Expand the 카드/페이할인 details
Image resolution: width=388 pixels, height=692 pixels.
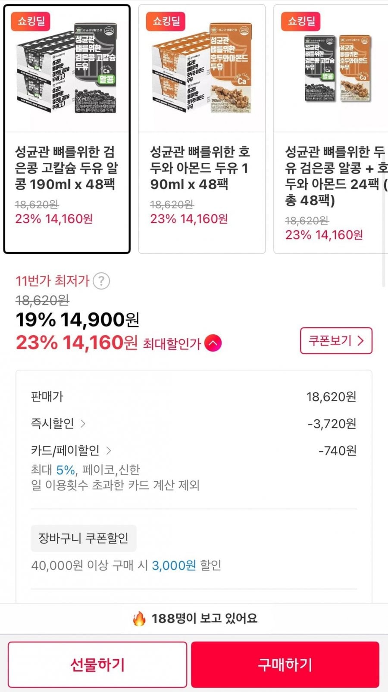tap(71, 451)
